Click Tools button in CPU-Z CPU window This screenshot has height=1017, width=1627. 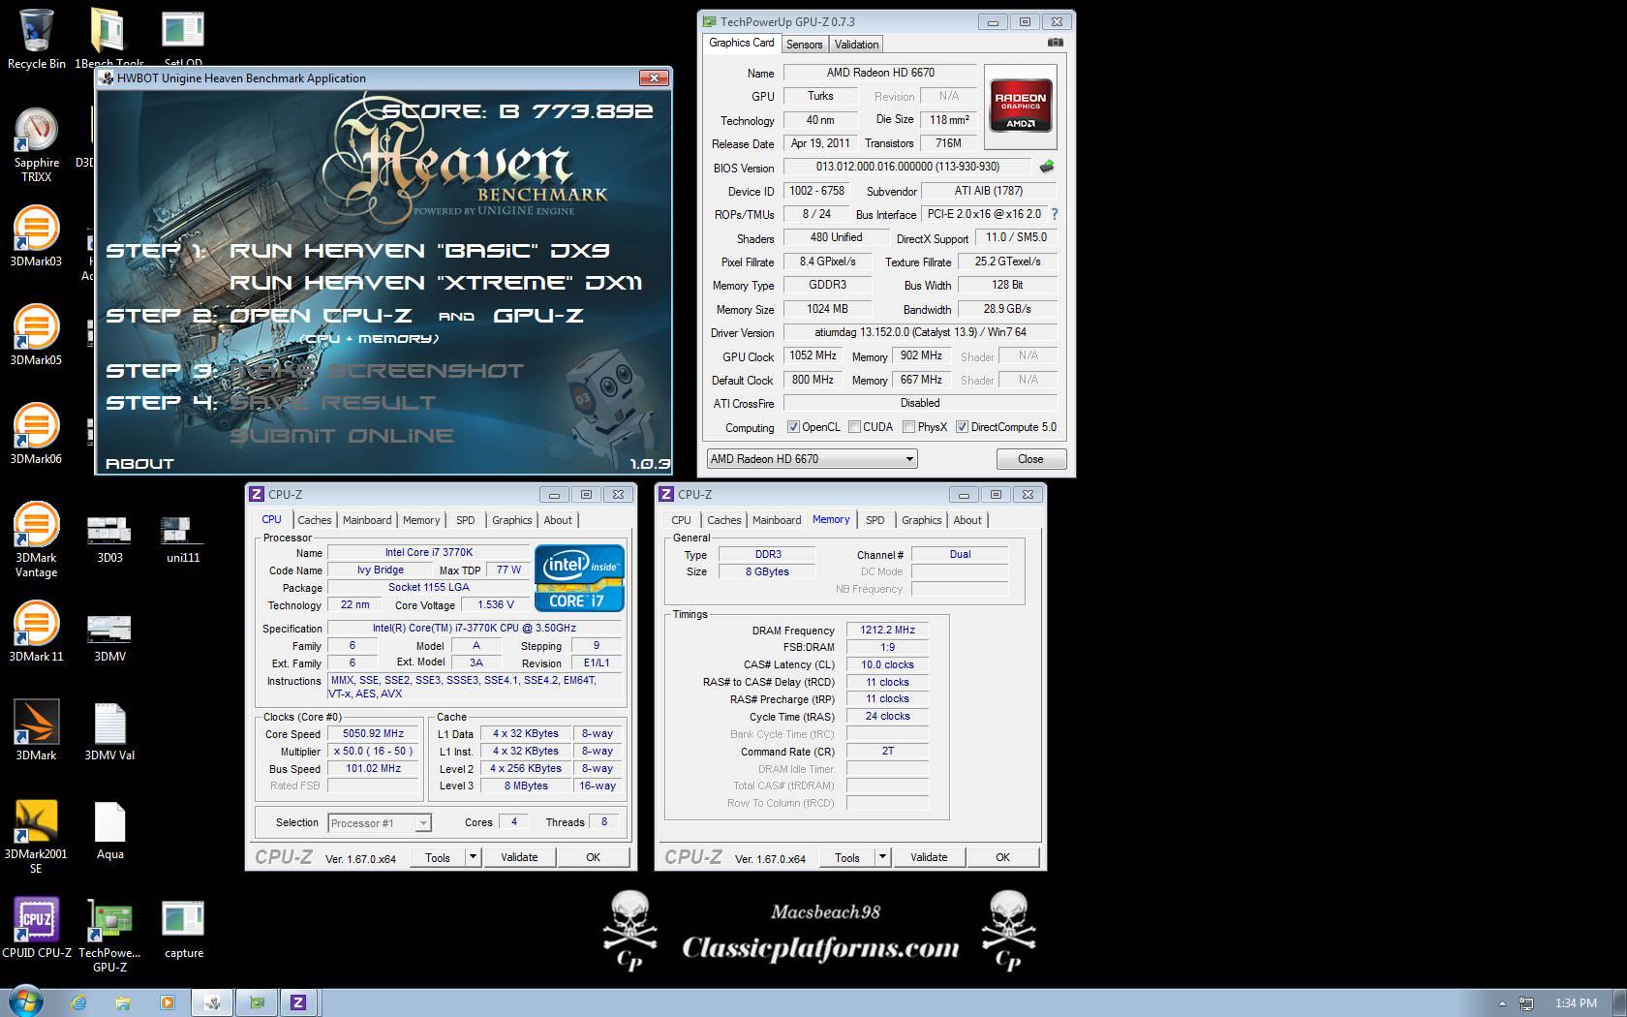[x=438, y=857]
